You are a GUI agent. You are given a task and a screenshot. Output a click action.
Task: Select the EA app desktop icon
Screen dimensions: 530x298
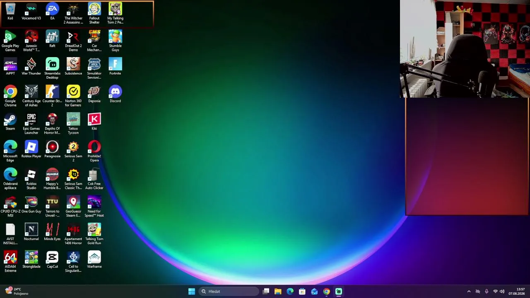point(52,12)
